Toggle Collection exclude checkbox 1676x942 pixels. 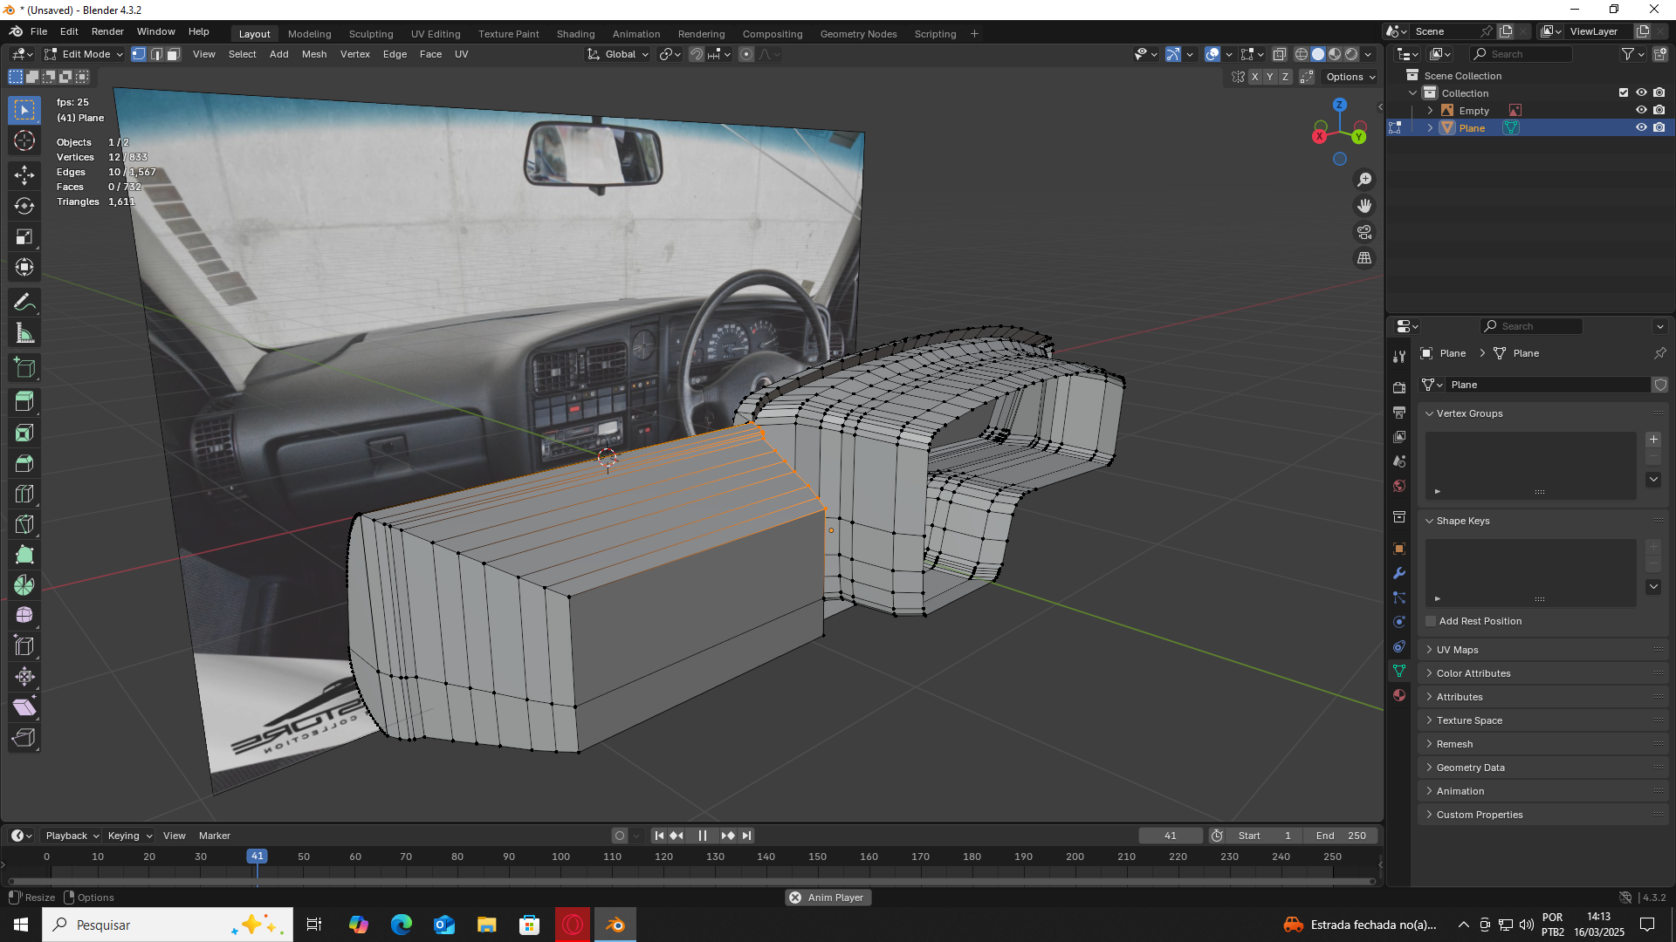click(1624, 92)
